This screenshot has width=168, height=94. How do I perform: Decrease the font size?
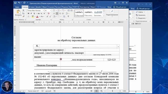(50, 16)
